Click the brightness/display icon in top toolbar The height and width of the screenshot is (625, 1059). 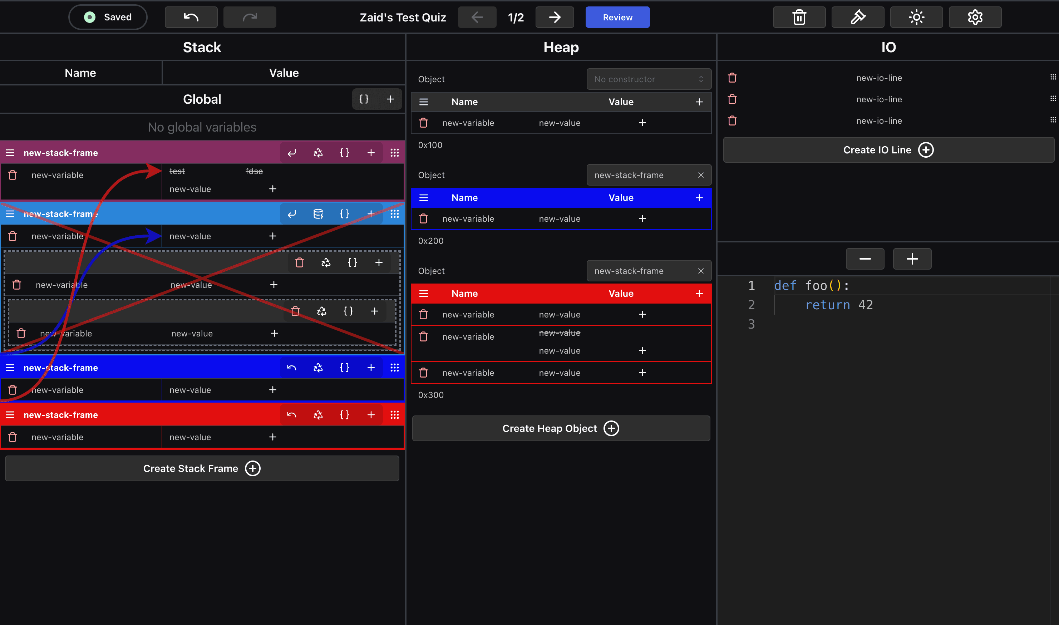tap(916, 17)
